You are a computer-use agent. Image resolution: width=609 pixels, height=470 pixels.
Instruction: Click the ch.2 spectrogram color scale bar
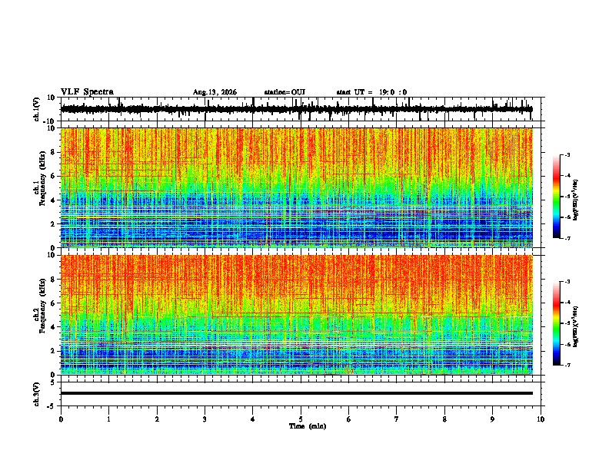557,323
